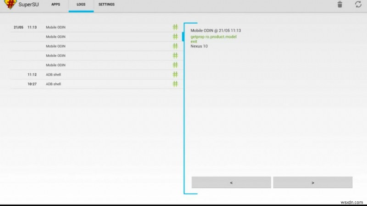Open the APPS tab
Screen dimensions: 367x206
56,5
